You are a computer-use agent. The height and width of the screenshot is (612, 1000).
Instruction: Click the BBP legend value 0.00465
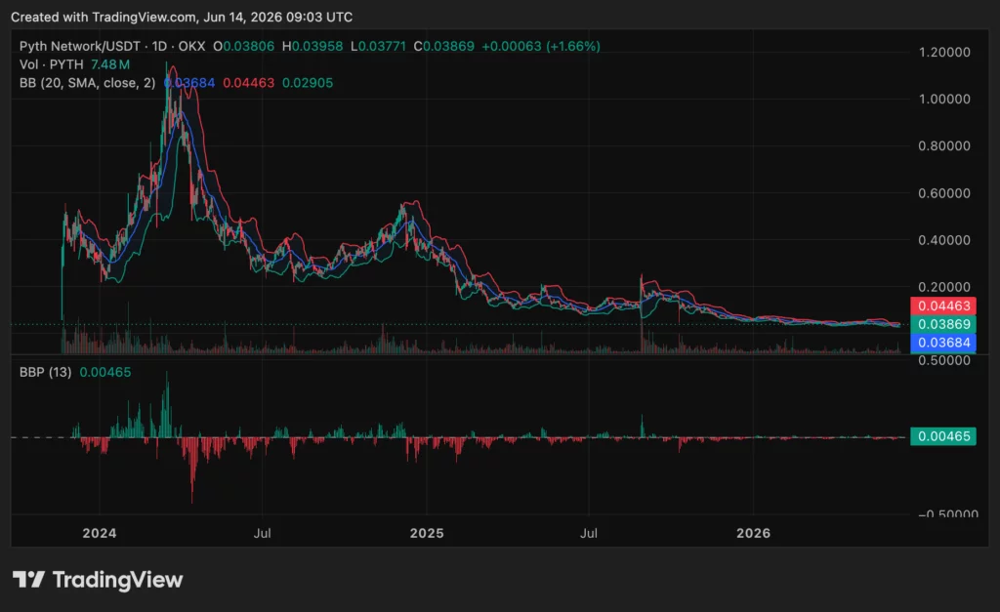coord(105,372)
